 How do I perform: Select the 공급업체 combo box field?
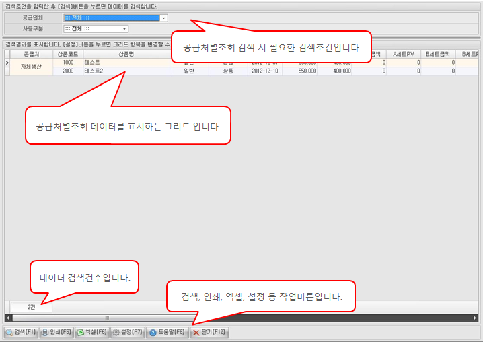point(116,18)
